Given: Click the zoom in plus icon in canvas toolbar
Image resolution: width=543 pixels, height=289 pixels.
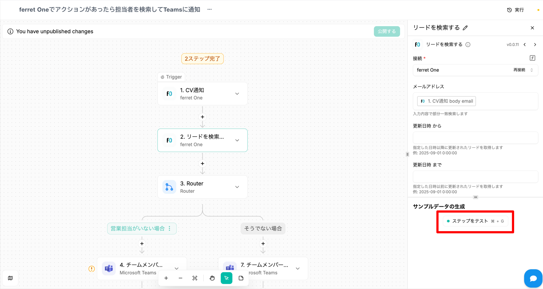Looking at the screenshot, I should (166, 278).
